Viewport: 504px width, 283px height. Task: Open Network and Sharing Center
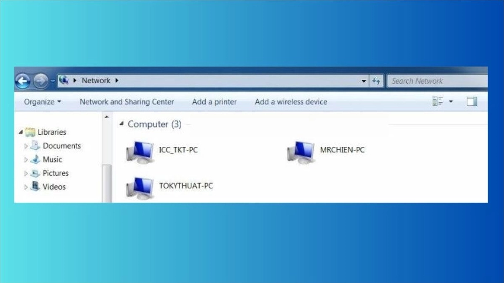(127, 102)
